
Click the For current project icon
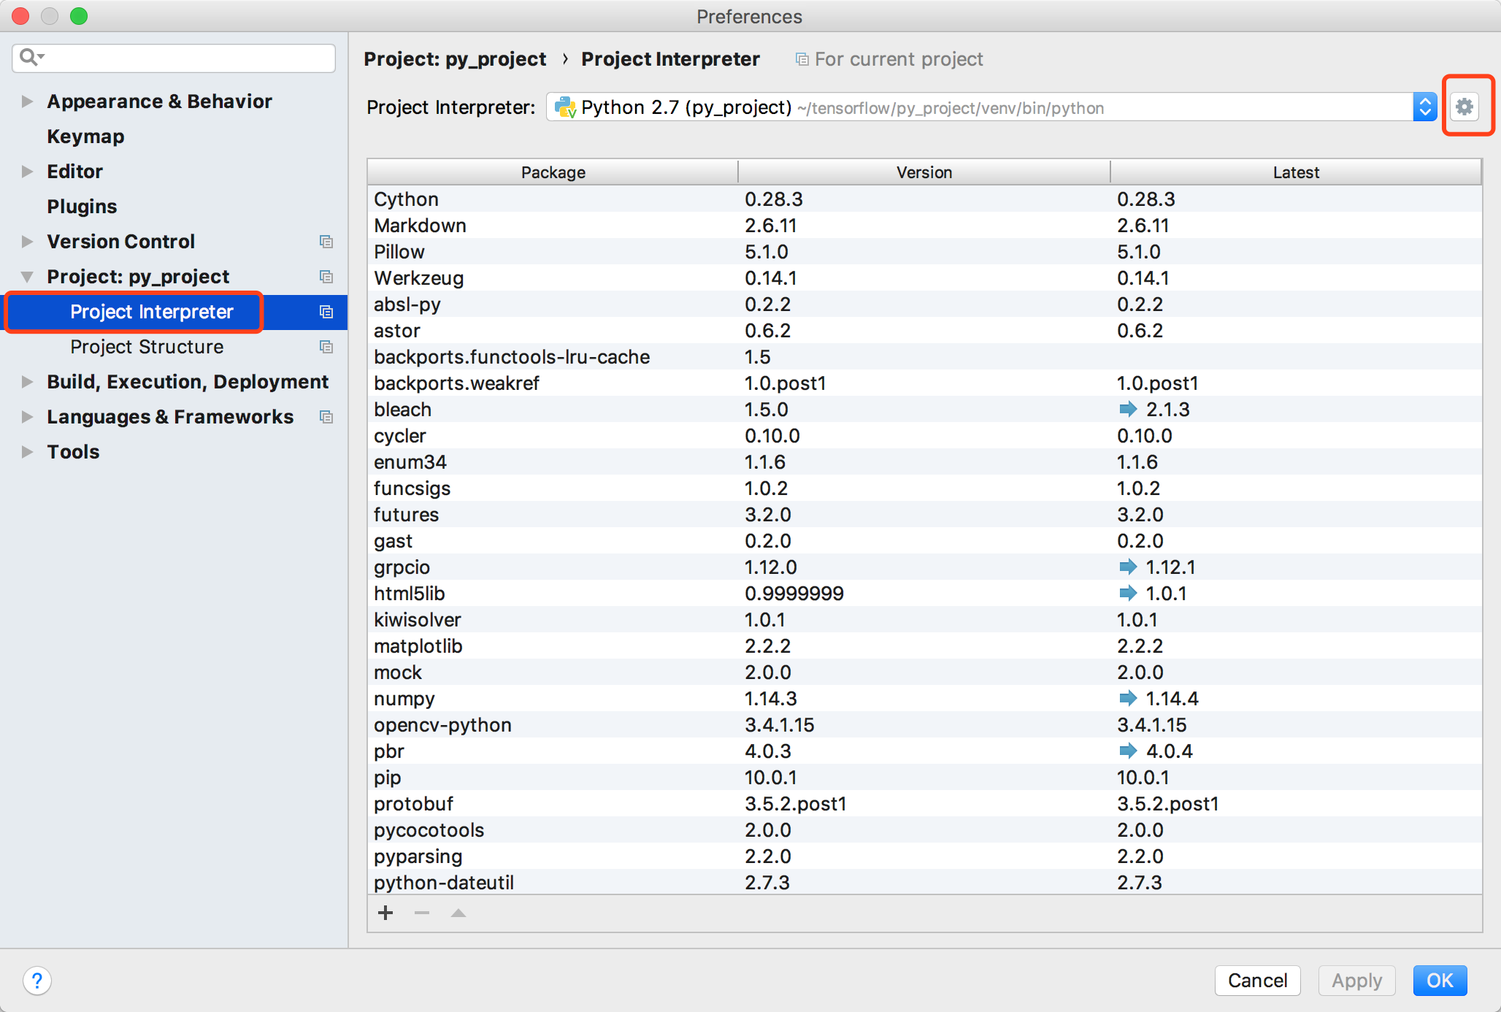click(802, 59)
